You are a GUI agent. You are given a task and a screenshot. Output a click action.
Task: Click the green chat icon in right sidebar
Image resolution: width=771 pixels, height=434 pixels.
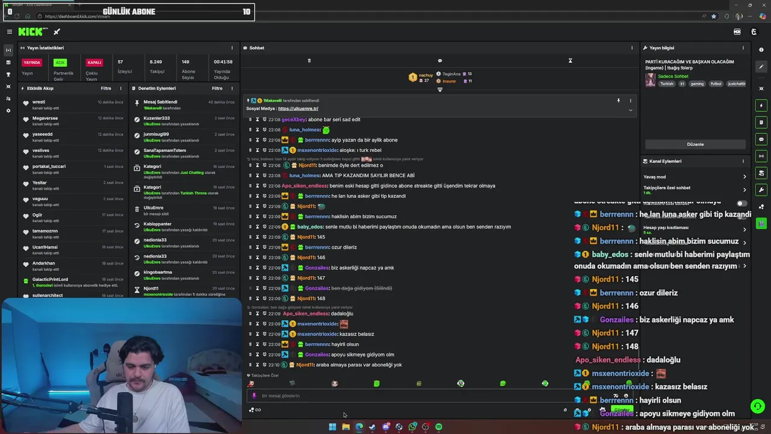click(761, 139)
